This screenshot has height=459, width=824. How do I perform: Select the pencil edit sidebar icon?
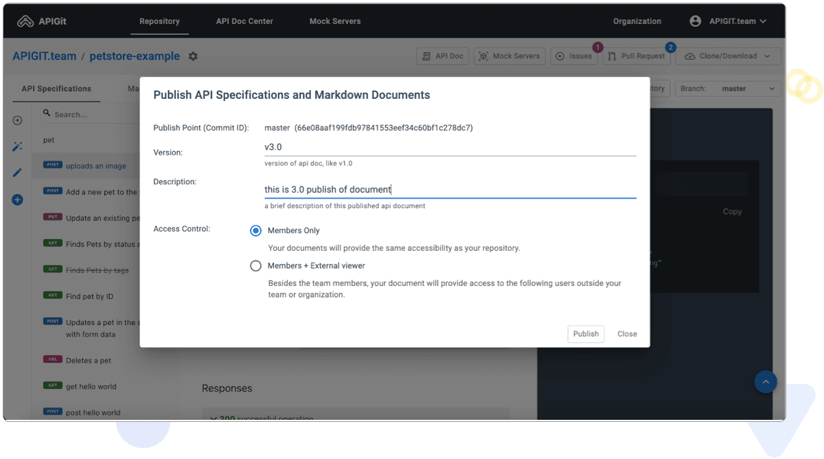(18, 172)
